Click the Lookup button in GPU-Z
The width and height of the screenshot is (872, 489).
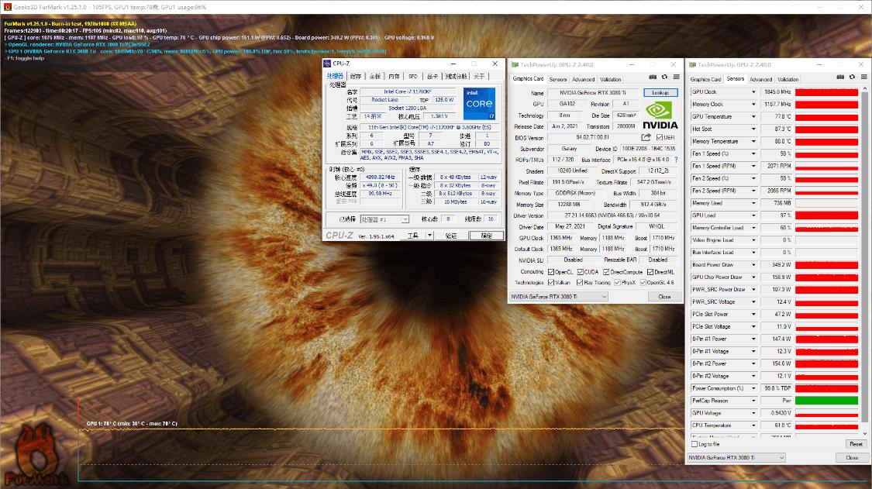[660, 93]
